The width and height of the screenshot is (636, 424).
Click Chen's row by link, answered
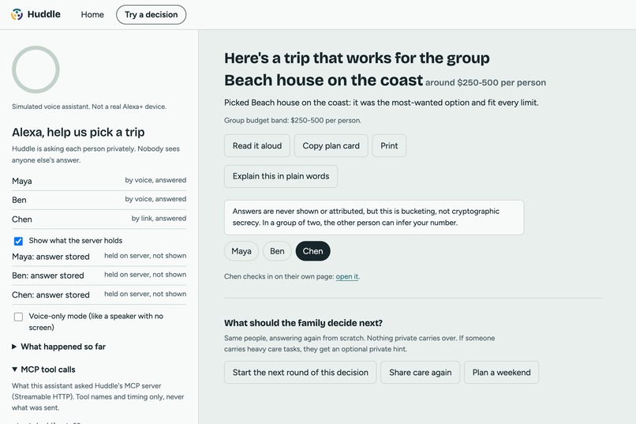pyautogui.click(x=99, y=219)
